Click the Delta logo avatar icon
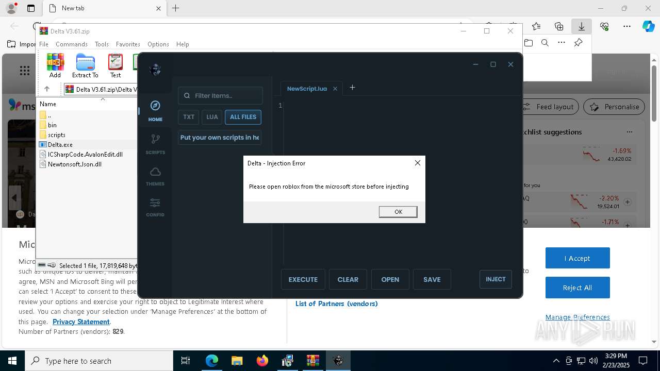The image size is (660, 371). coord(155,70)
